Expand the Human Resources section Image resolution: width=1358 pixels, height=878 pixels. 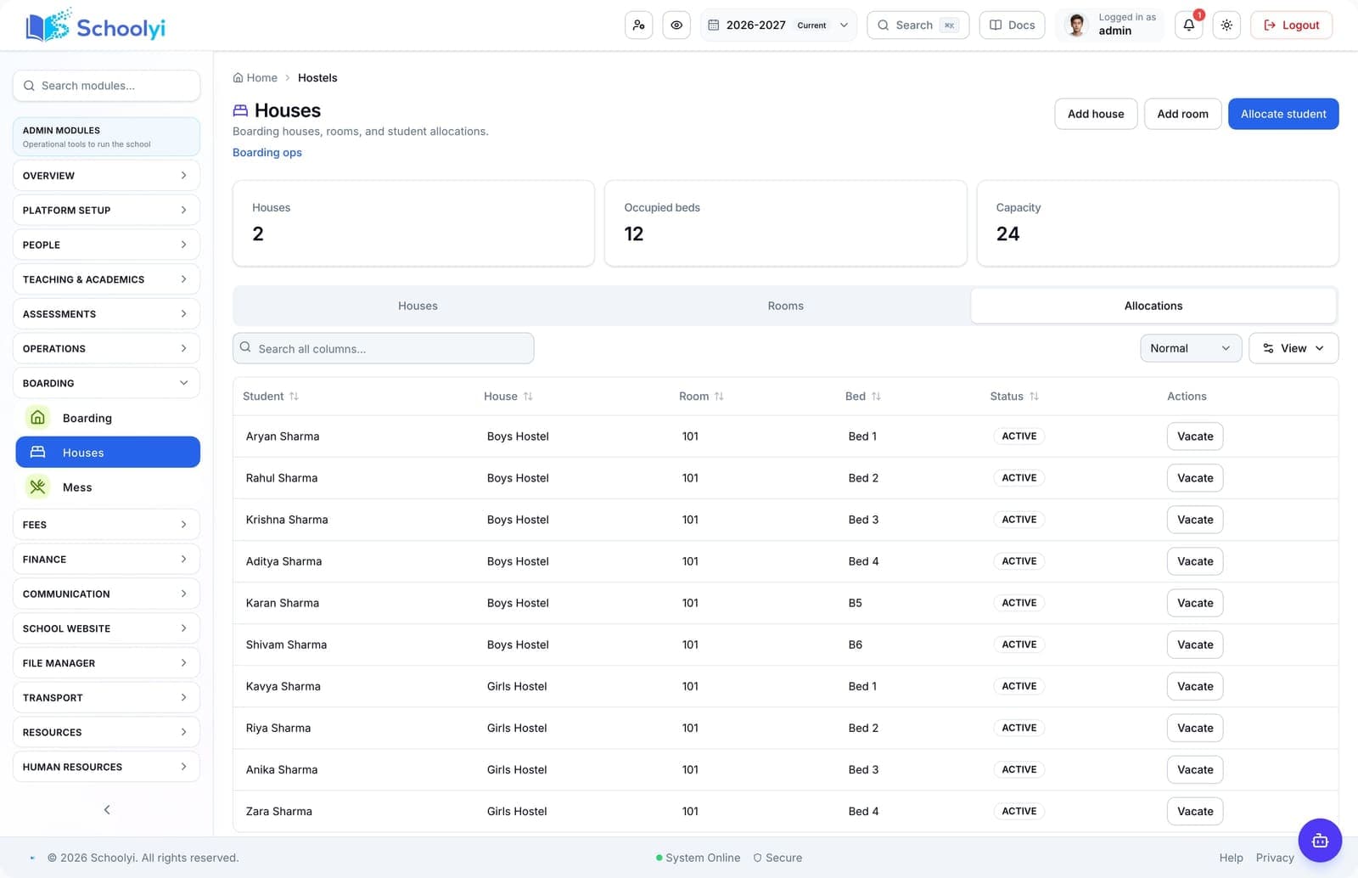106,767
